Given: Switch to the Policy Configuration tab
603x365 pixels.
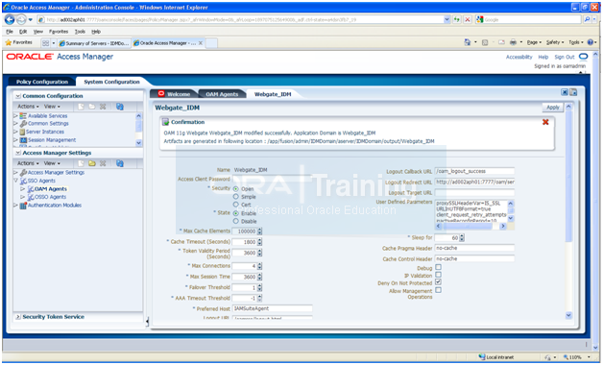Looking at the screenshot, I should coord(42,82).
